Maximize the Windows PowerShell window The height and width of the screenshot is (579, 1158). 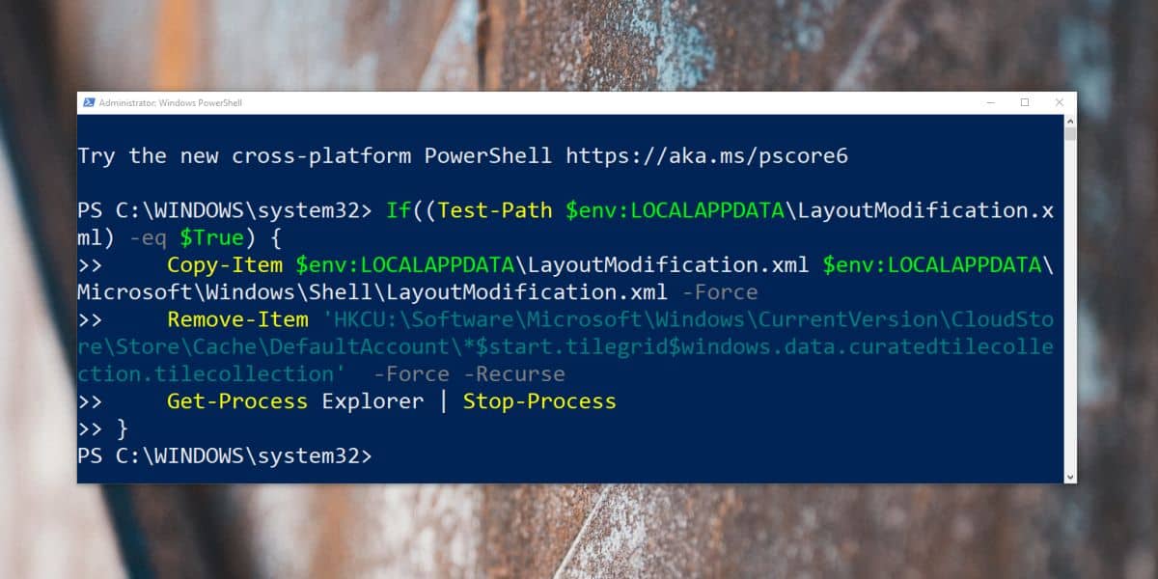[1025, 102]
